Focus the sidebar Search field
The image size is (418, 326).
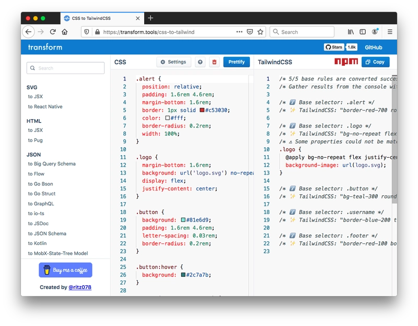coord(66,68)
